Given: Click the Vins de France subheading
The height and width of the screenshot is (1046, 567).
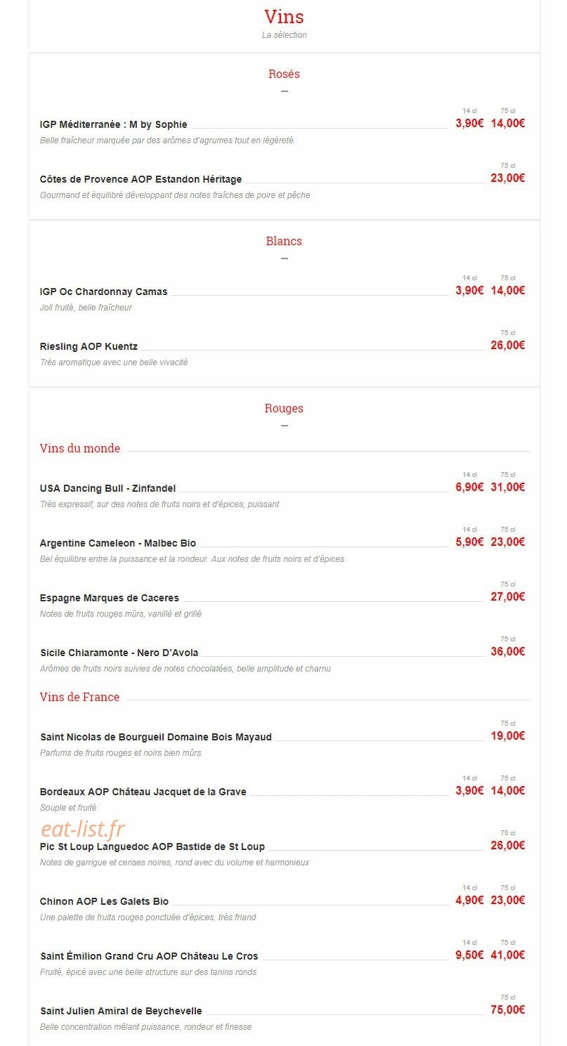Looking at the screenshot, I should pyautogui.click(x=79, y=697).
